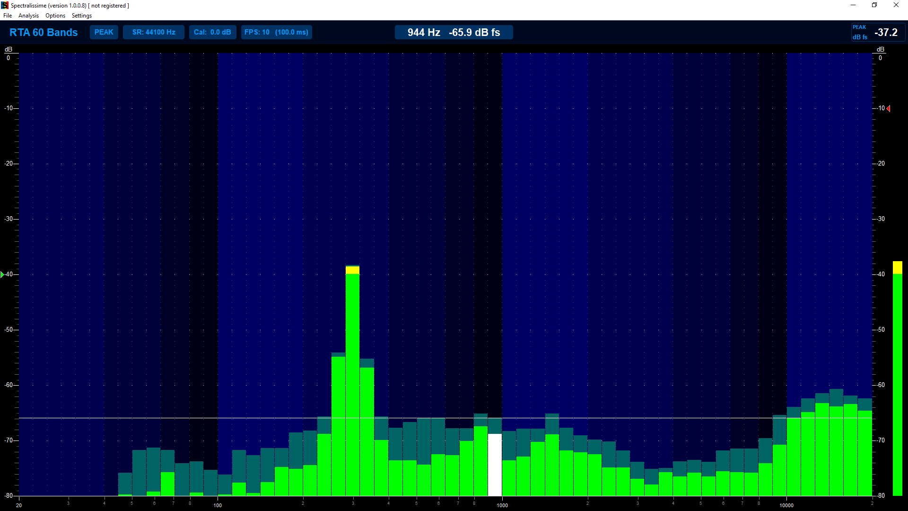The width and height of the screenshot is (908, 511).
Task: Click the PEAK dB fs -37.2 display
Action: click(878, 32)
